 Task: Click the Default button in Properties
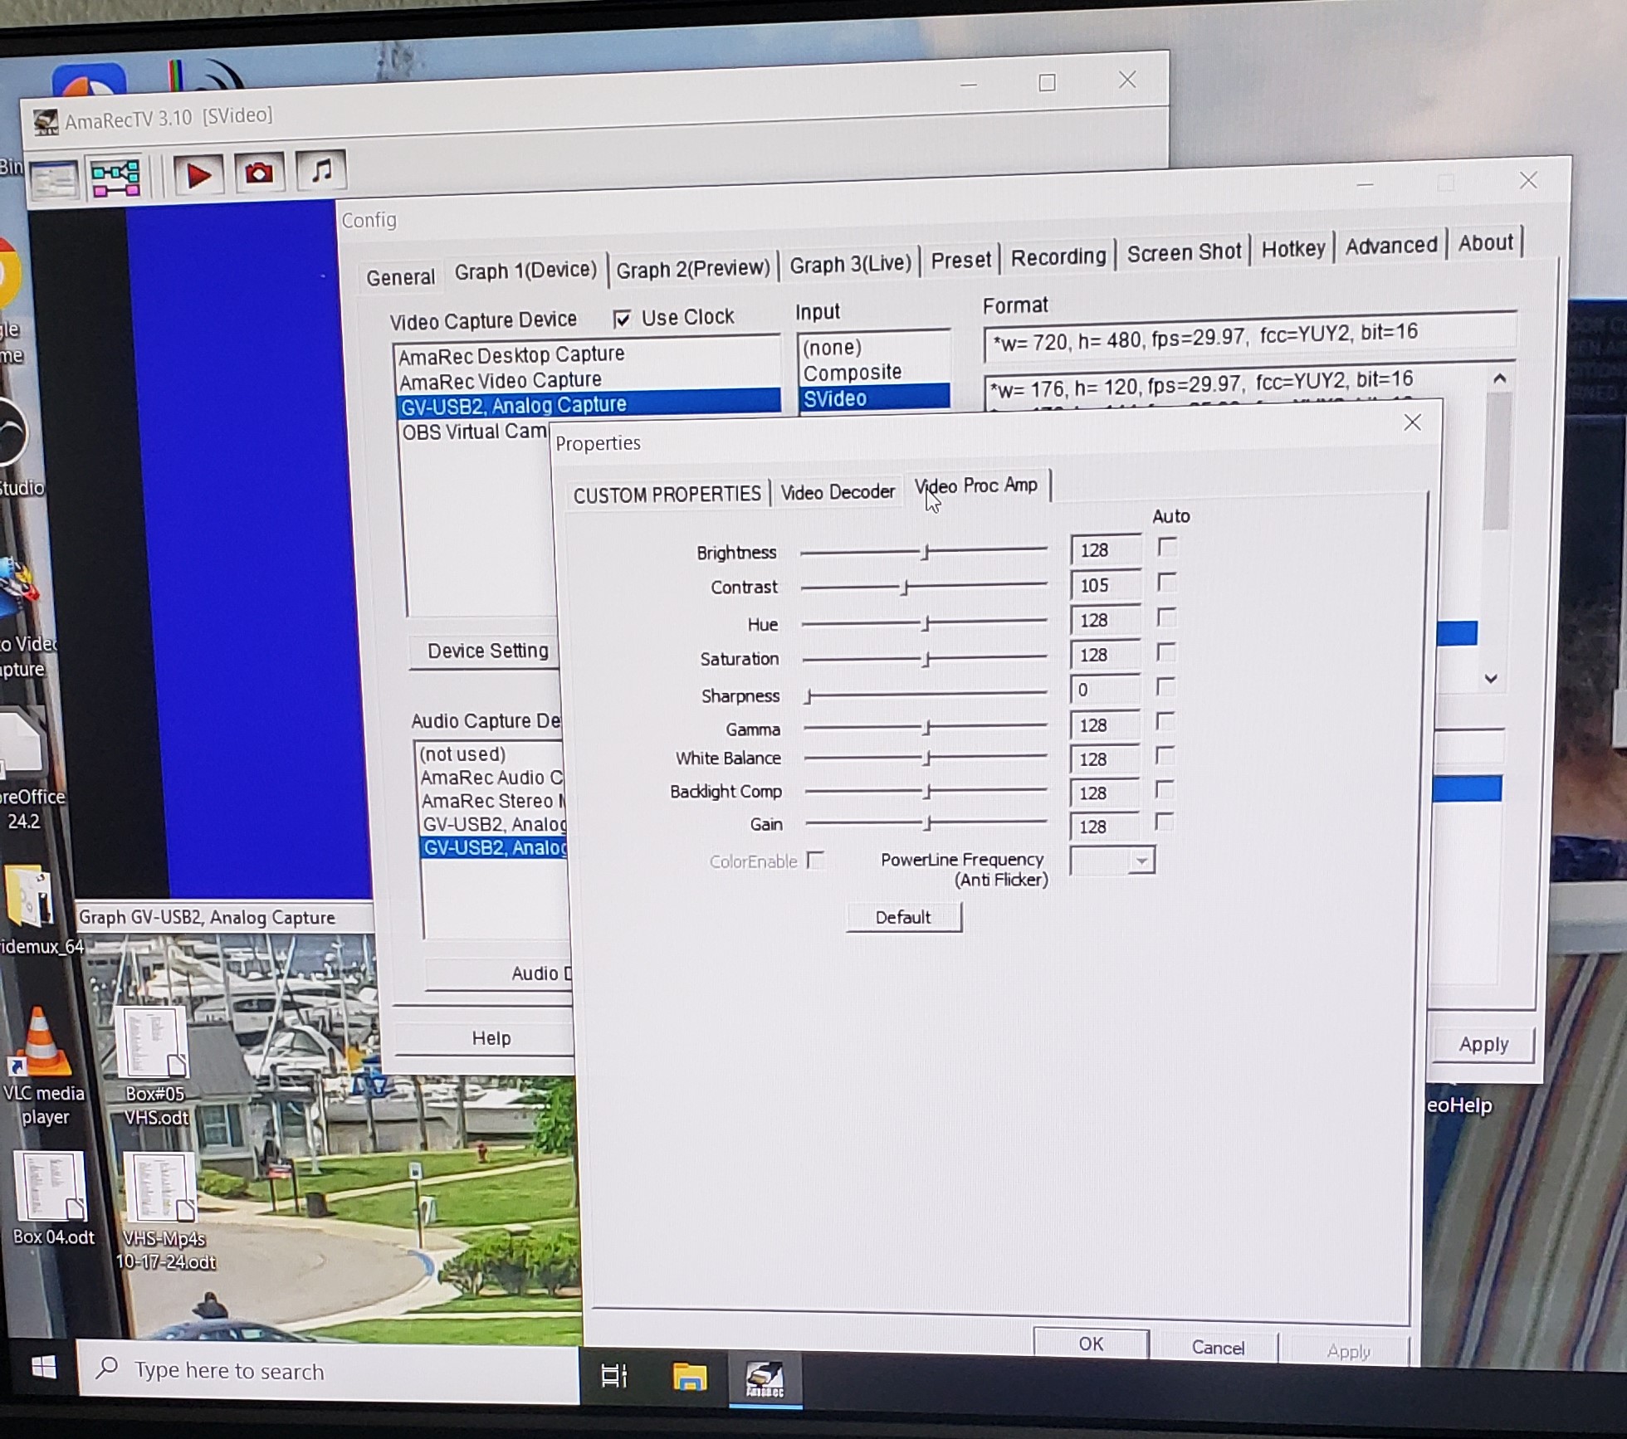tap(903, 917)
